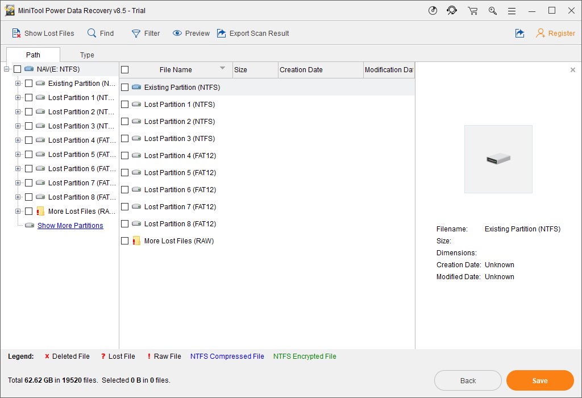The height and width of the screenshot is (398, 582).
Task: Open the shopping cart icon in title bar
Action: point(472,11)
